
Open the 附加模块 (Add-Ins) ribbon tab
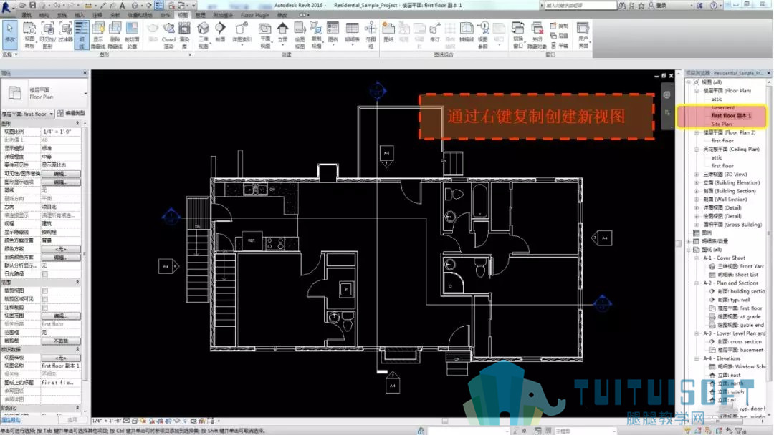tap(223, 15)
